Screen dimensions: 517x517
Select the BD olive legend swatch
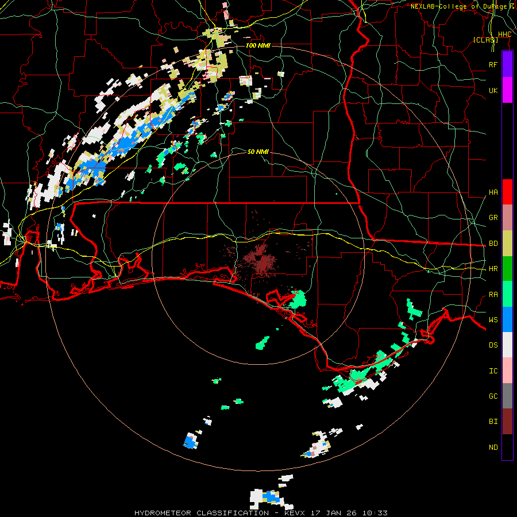507,244
